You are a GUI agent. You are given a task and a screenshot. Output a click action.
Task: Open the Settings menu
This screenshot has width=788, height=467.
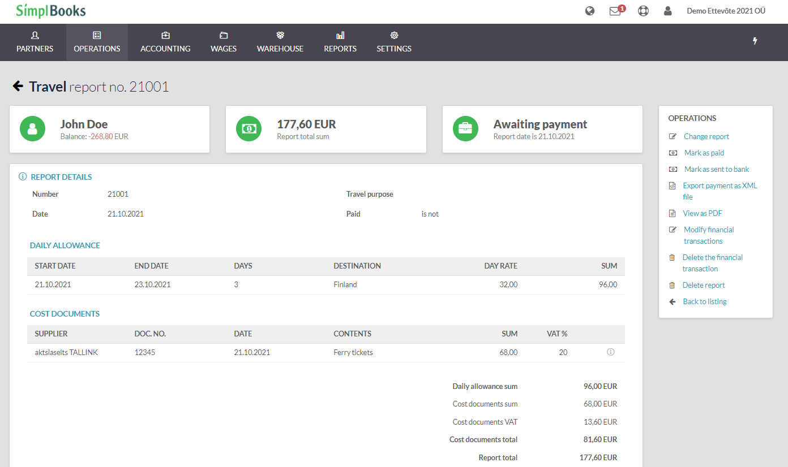pos(394,42)
